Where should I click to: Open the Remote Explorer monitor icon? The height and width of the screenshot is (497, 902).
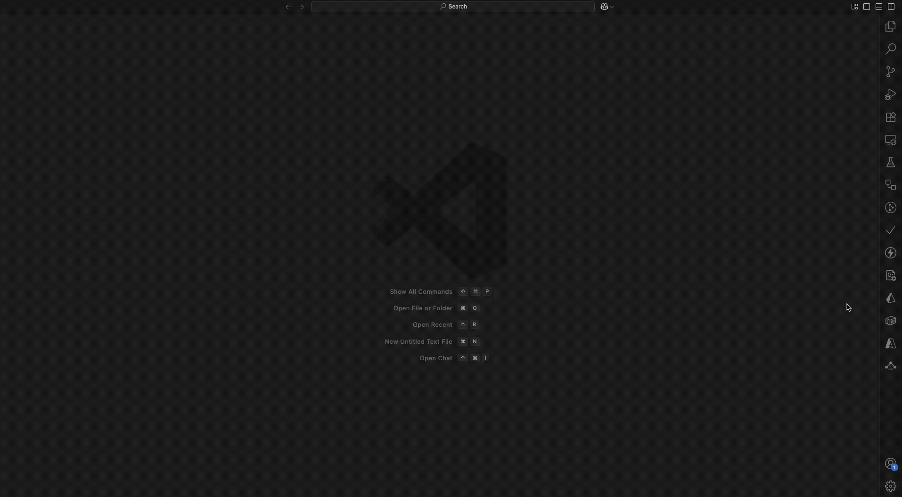click(890, 140)
